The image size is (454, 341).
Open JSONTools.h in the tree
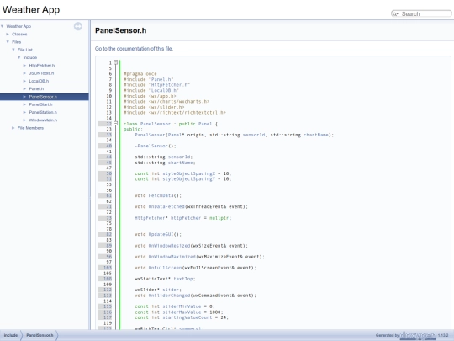click(41, 73)
